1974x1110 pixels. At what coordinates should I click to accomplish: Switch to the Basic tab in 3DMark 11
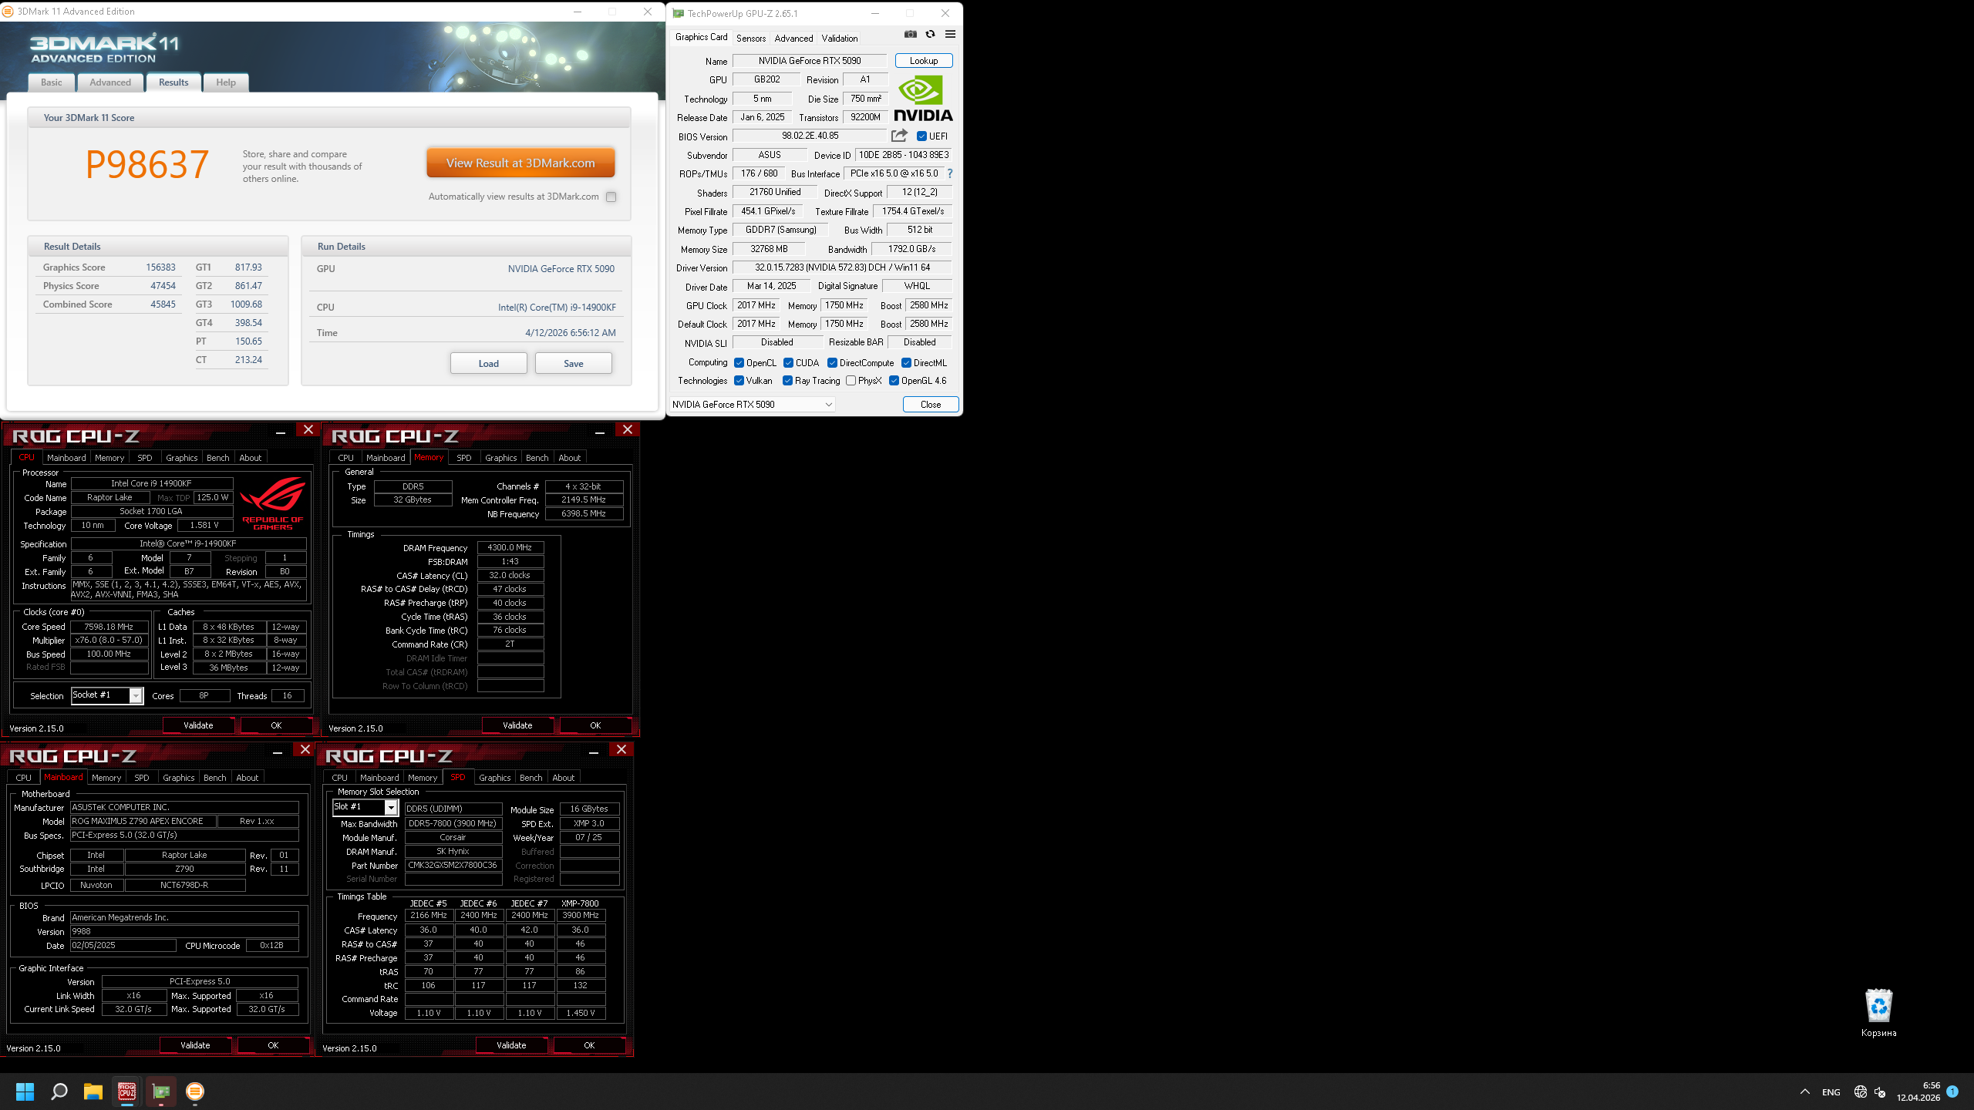(x=52, y=82)
